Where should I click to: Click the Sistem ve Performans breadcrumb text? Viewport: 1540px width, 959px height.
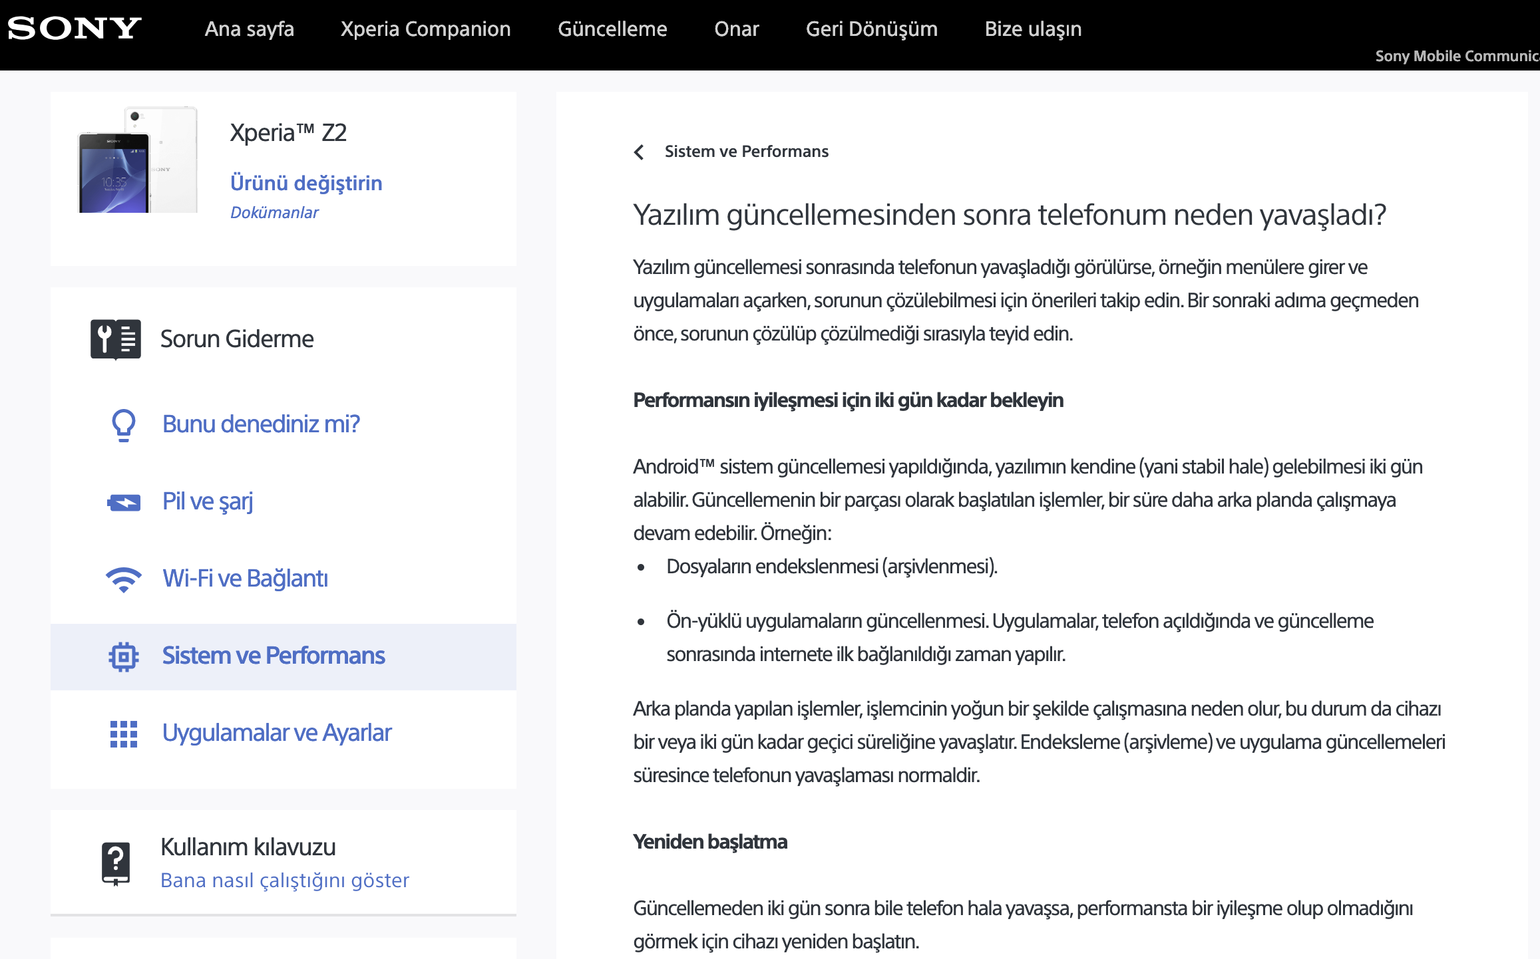tap(747, 151)
